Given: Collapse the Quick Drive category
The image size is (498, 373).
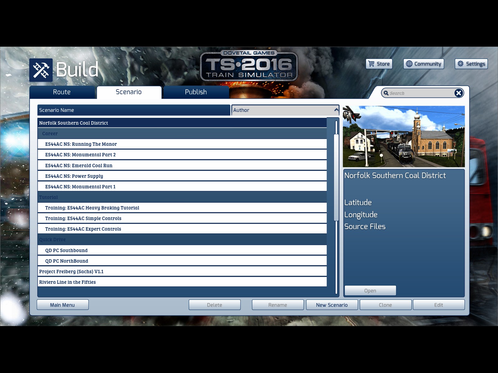Looking at the screenshot, I should click(182, 239).
